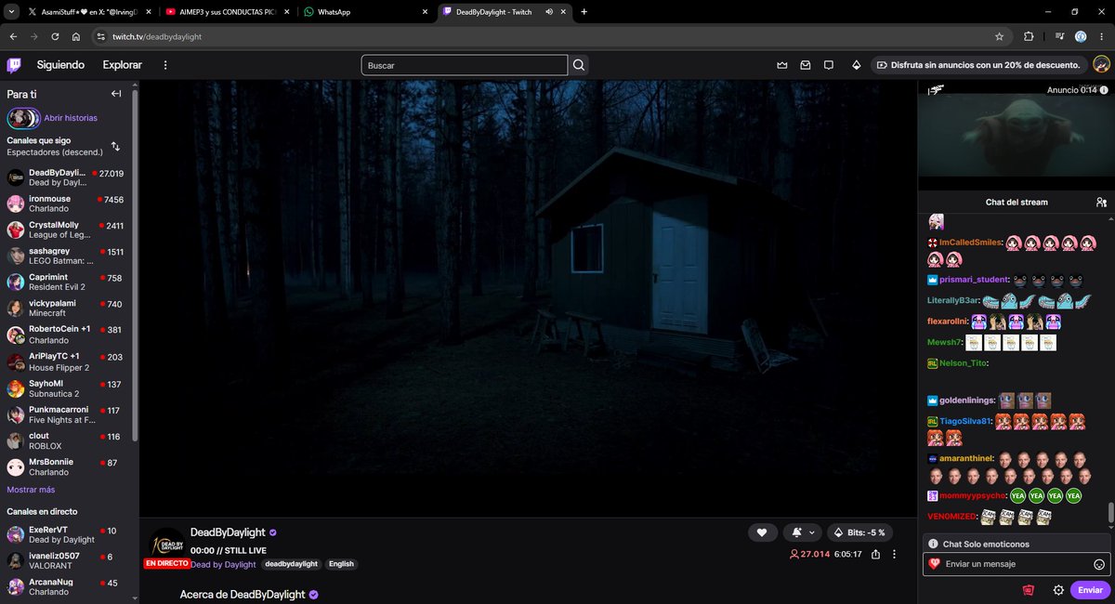
Task: Open the Chrome three-dot menu
Action: click(x=1101, y=36)
